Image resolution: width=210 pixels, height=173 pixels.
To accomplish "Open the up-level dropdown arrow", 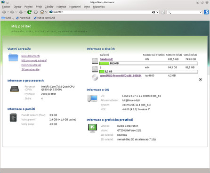I will click(x=25, y=12).
